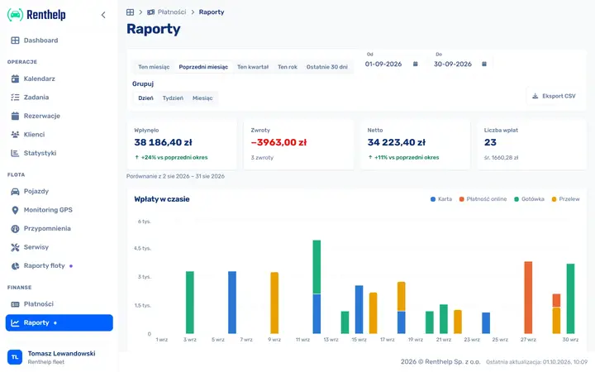Viewport: 595px width, 372px height.
Task: Toggle Płatność online legend orange swatch
Action: coord(462,199)
